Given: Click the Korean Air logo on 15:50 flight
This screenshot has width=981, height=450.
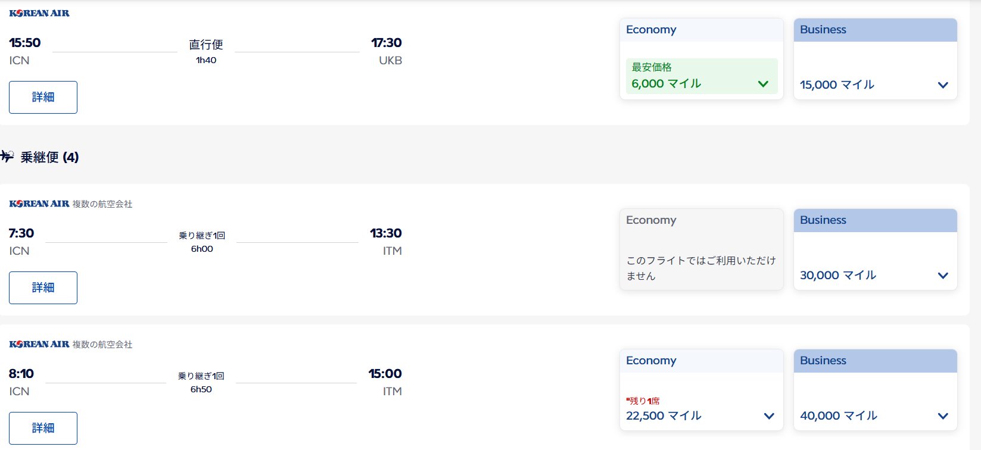Looking at the screenshot, I should tap(39, 13).
